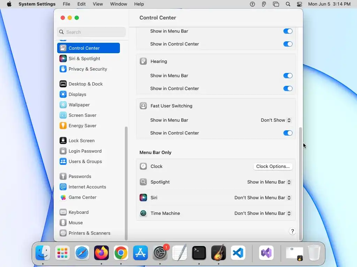This screenshot has height=267, width=357.
Task: Open Displays settings
Action: tap(88, 95)
